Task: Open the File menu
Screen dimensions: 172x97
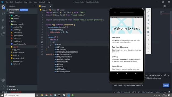Action: (7, 2)
